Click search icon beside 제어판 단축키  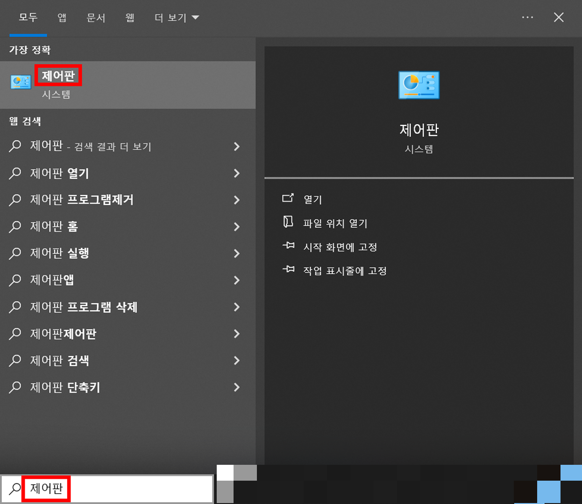pos(15,387)
